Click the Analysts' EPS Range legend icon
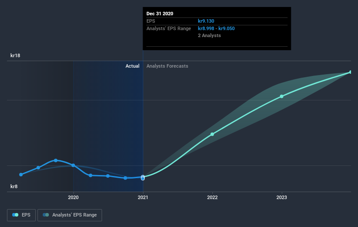This screenshot has width=358, height=227. (x=46, y=215)
